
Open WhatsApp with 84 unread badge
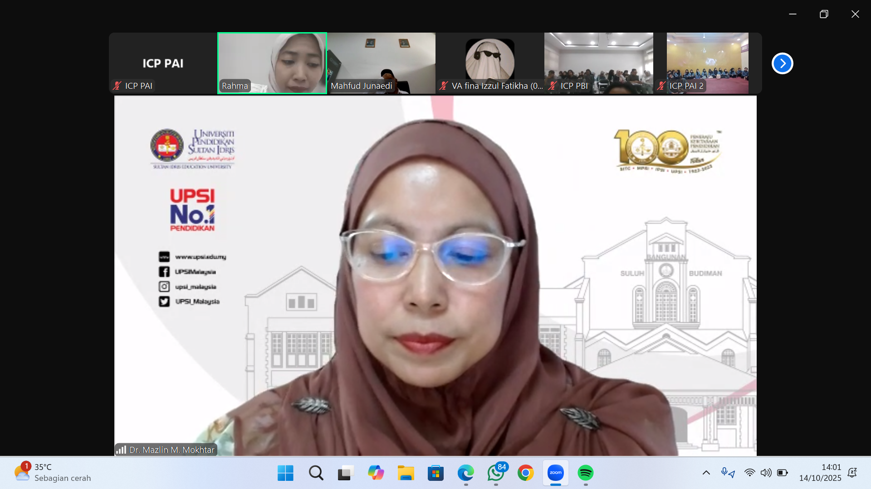coord(496,473)
